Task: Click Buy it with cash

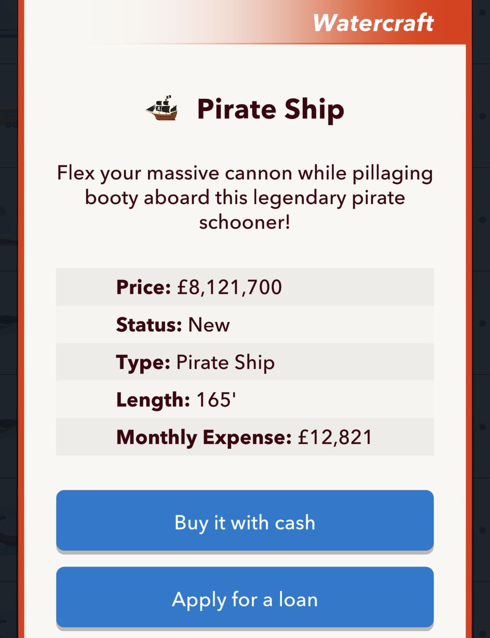Action: tap(245, 521)
